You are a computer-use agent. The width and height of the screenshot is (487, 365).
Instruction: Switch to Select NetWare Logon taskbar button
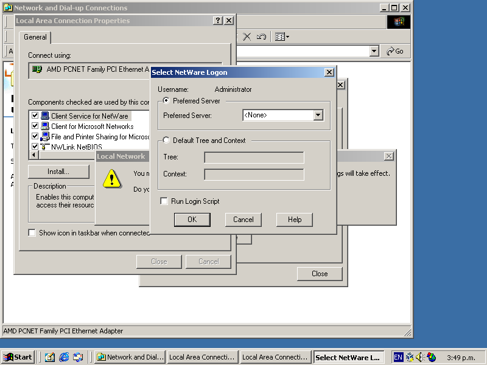tap(349, 357)
